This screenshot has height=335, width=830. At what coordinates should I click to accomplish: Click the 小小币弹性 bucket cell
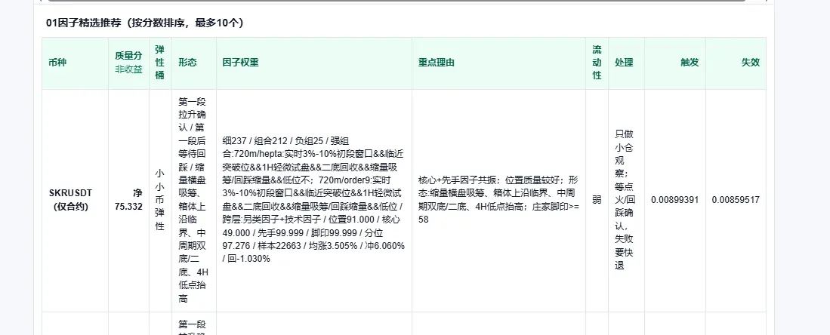pos(160,200)
